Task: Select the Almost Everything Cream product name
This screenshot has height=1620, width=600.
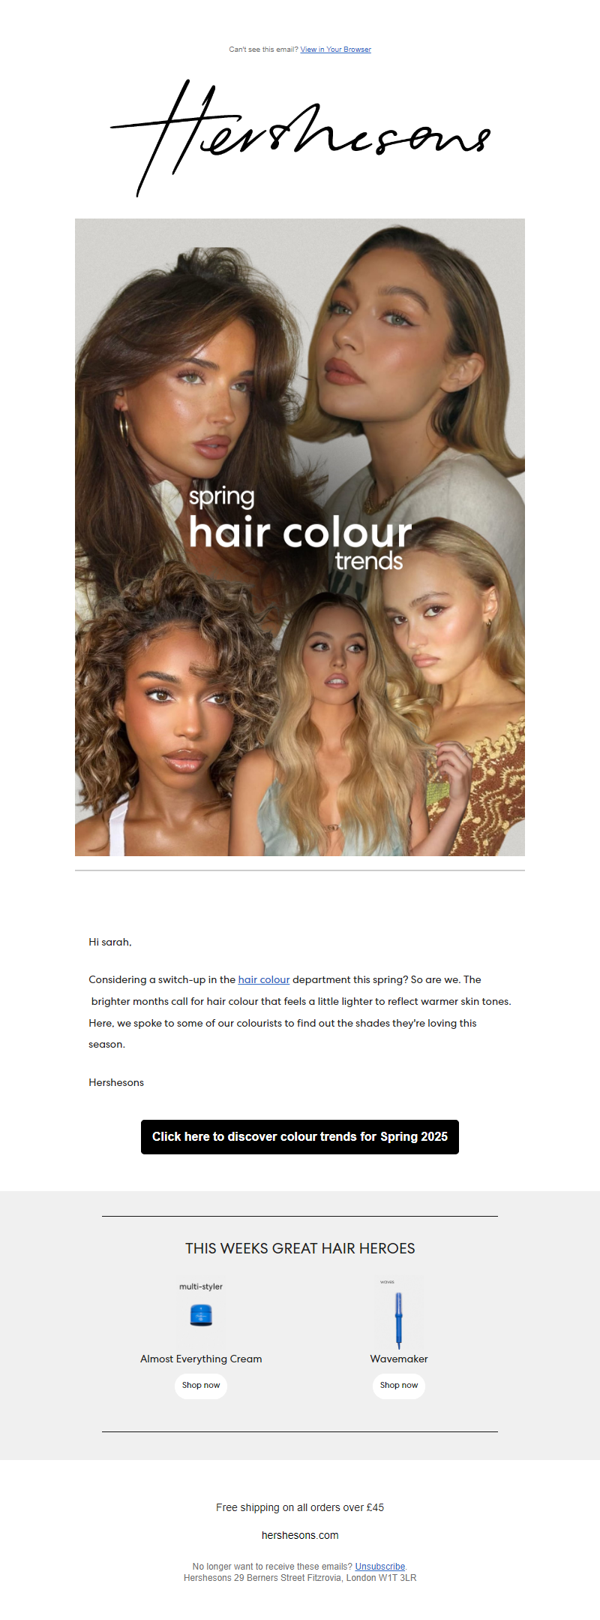Action: [201, 1359]
